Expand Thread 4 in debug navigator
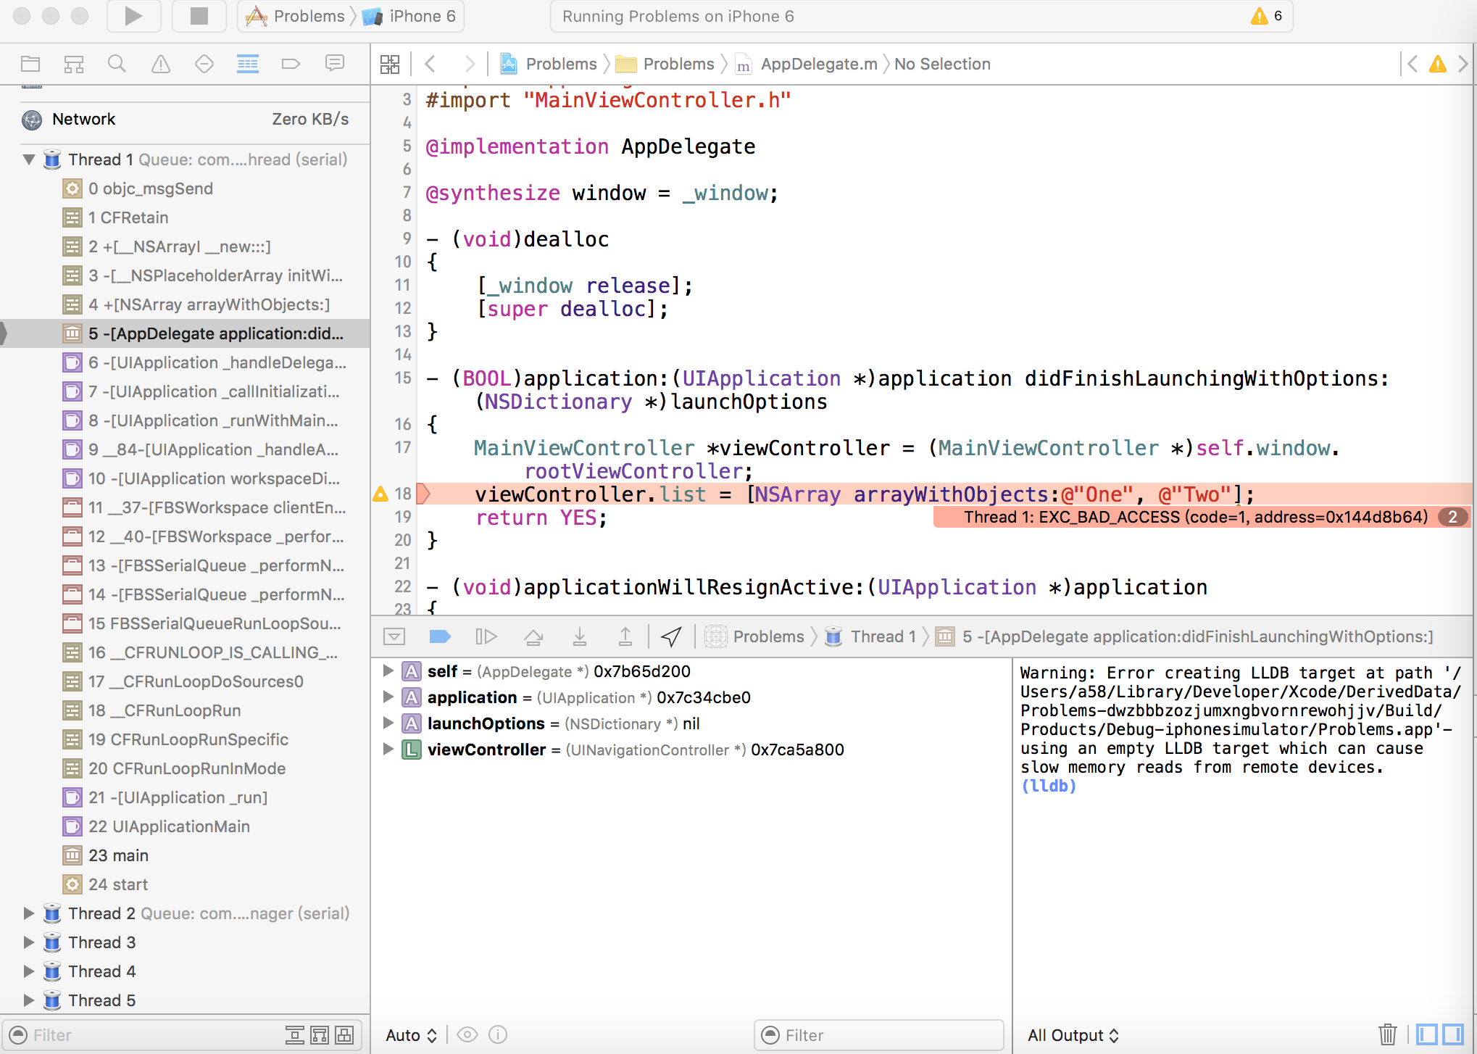Screen dimensions: 1477x1054 coord(29,971)
